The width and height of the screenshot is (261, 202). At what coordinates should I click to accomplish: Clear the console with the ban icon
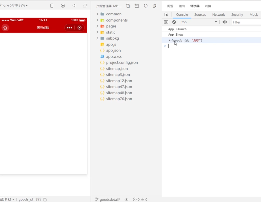coord(174,22)
